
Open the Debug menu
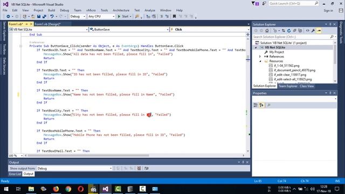click(x=64, y=10)
